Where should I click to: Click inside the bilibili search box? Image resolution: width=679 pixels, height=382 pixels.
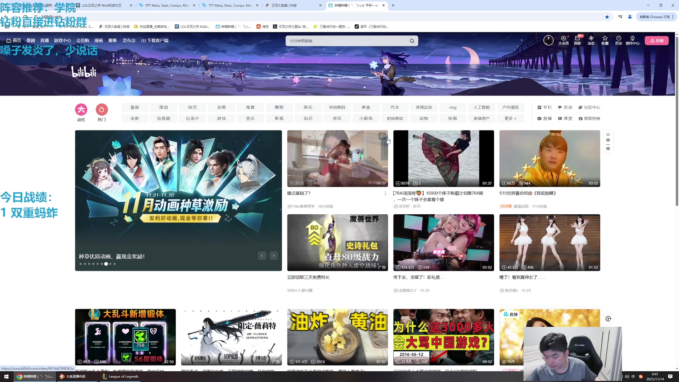point(347,41)
